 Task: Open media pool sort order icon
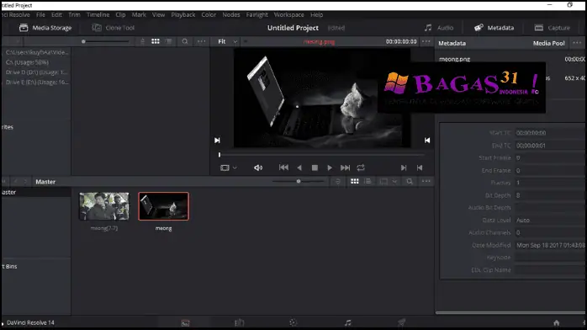tap(338, 181)
